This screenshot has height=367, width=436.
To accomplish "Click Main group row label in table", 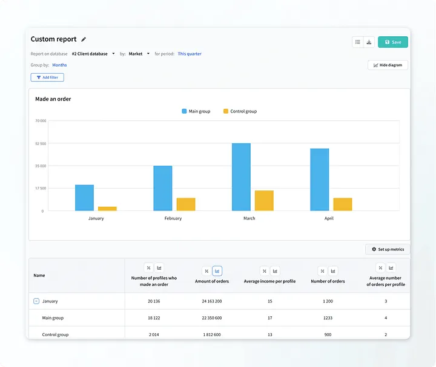I will (53, 318).
